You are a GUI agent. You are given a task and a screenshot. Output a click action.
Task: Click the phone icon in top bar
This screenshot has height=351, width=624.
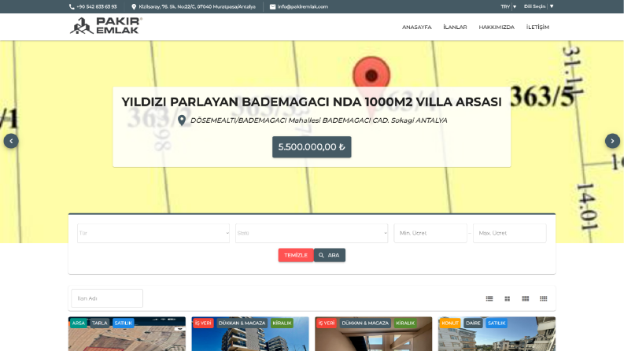point(72,7)
